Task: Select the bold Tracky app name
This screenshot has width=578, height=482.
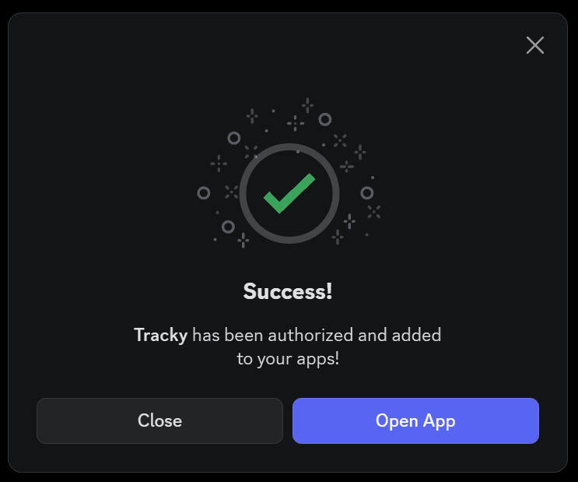Action: (x=161, y=336)
